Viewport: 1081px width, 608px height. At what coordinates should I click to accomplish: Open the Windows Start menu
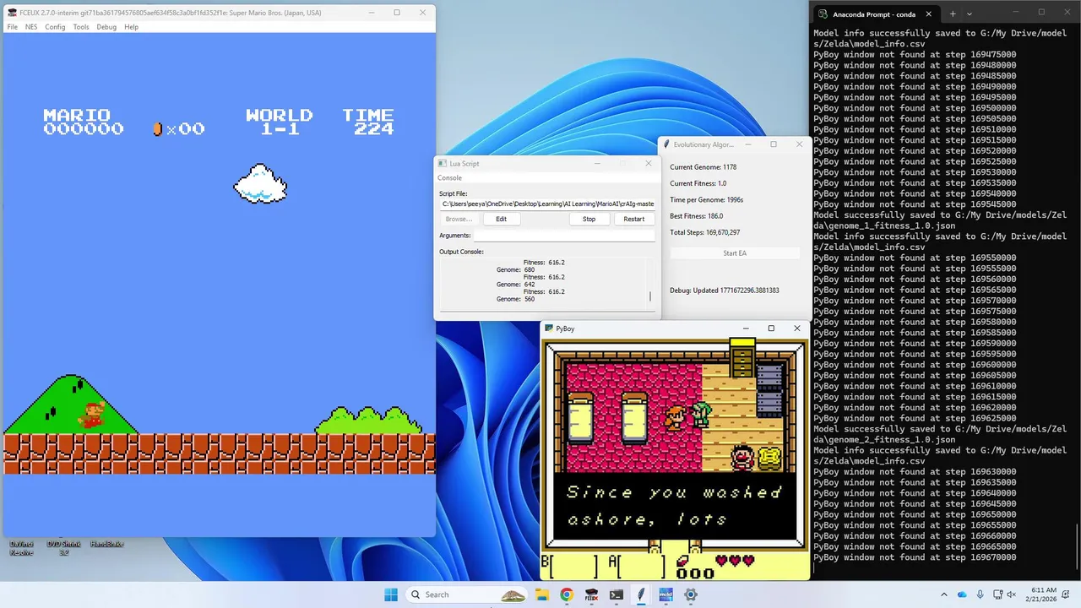click(391, 594)
